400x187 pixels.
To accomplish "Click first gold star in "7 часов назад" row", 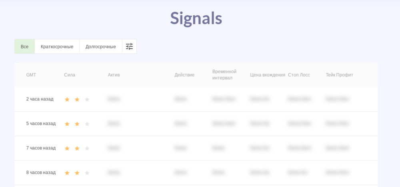I will point(67,148).
